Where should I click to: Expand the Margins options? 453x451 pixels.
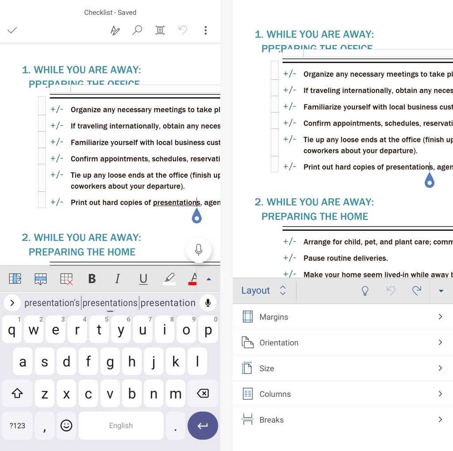[x=342, y=317]
